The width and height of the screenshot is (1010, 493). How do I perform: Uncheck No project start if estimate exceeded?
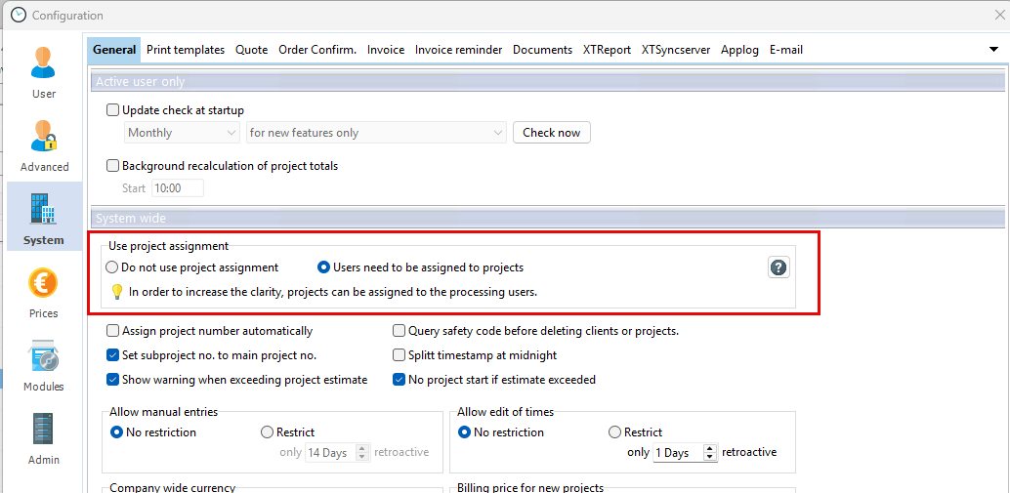[x=400, y=380]
